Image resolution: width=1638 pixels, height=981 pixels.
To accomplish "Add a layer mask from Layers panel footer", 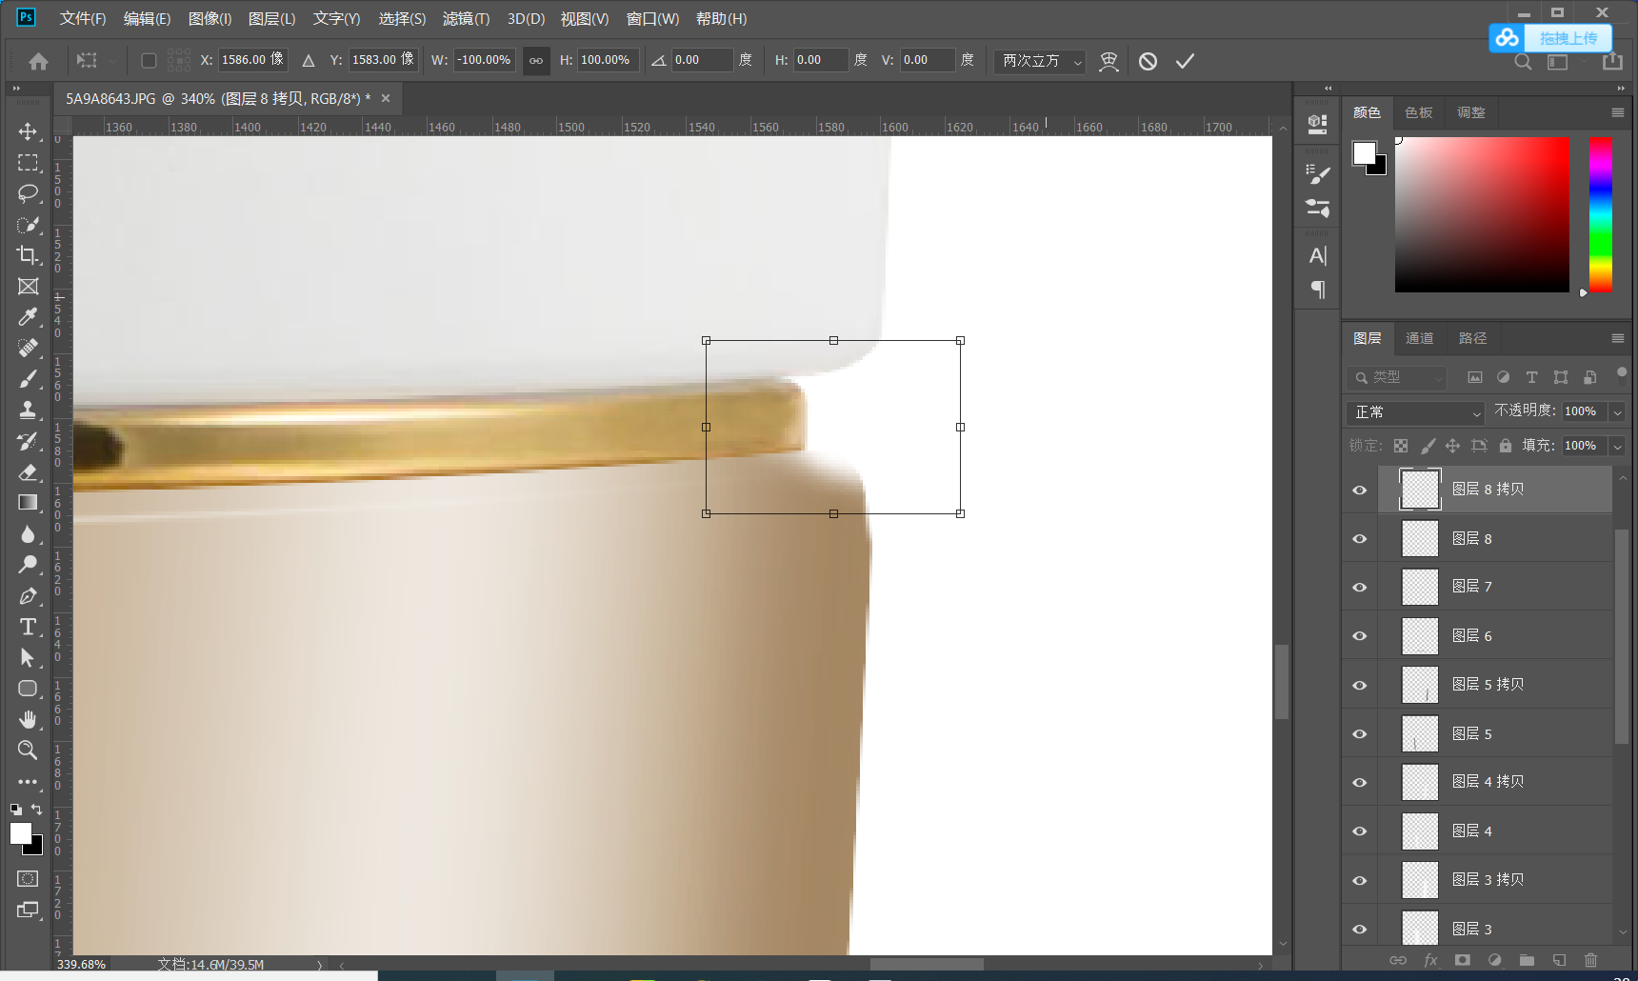I will pyautogui.click(x=1462, y=960).
